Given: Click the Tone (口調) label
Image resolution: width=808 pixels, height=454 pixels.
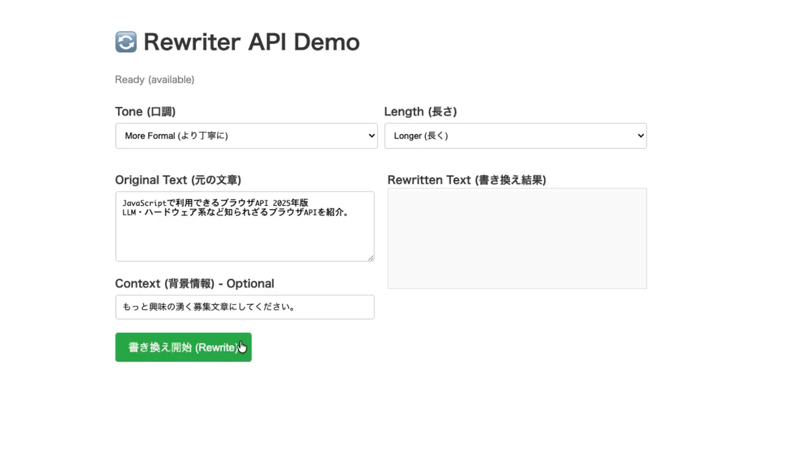Looking at the screenshot, I should tap(145, 111).
